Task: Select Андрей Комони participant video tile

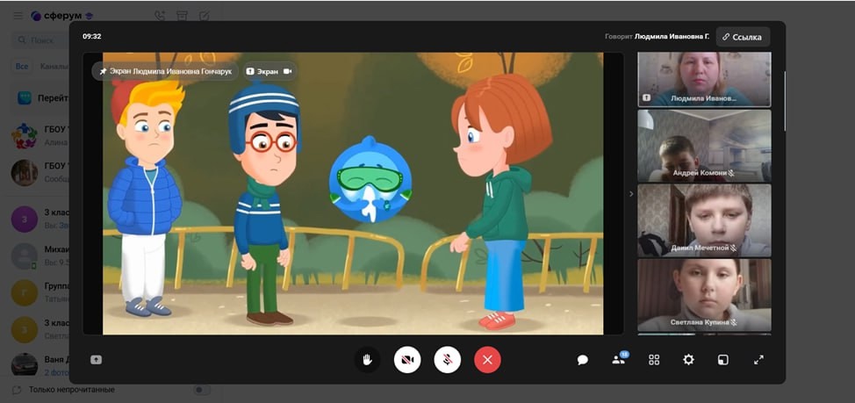Action: click(705, 146)
